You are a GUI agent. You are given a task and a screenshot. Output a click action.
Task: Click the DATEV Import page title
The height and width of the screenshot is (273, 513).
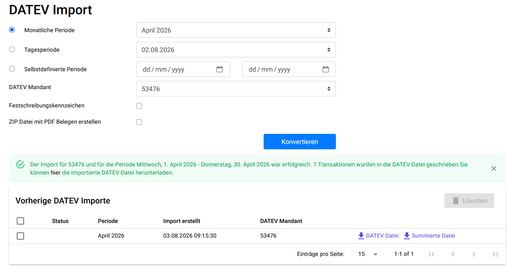pyautogui.click(x=51, y=10)
